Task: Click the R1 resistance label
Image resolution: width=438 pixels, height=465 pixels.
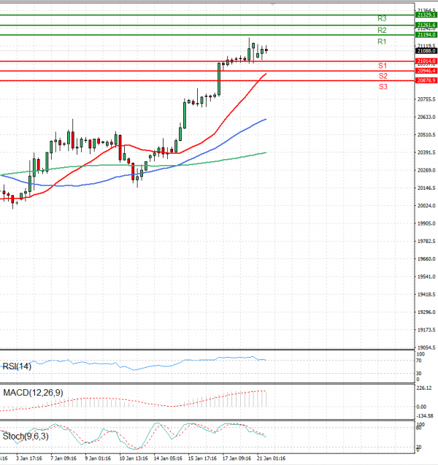Action: 382,42
